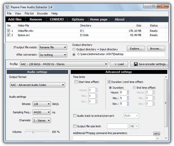This screenshot has height=146, width=174.
Task: Click the Video File column header
Action: click(x=48, y=26)
